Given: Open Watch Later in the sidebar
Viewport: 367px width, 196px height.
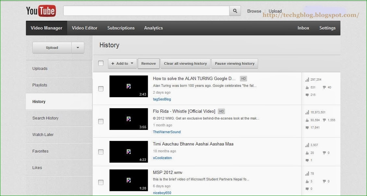Looking at the screenshot, I should pyautogui.click(x=59, y=135).
